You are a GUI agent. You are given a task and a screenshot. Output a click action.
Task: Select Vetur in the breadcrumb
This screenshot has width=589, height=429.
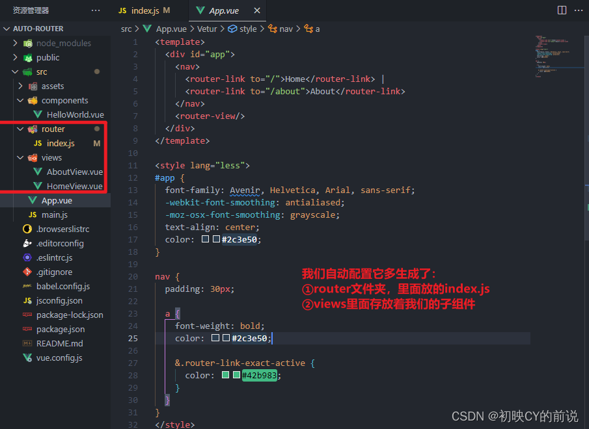(x=207, y=29)
